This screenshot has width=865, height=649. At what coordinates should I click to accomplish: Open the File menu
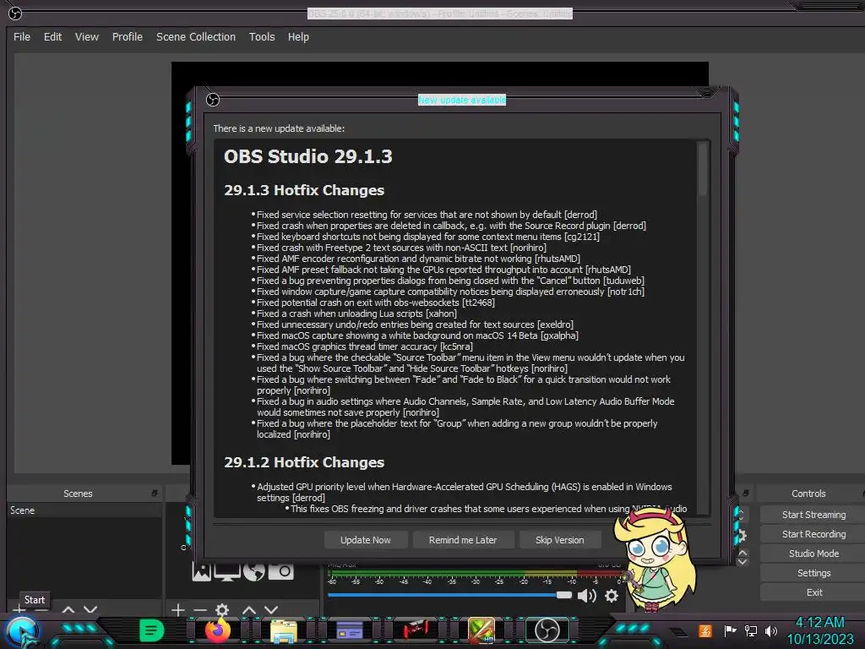(22, 36)
